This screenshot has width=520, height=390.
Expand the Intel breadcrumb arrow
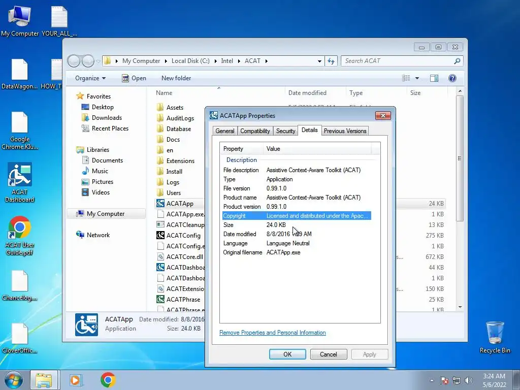pos(239,61)
